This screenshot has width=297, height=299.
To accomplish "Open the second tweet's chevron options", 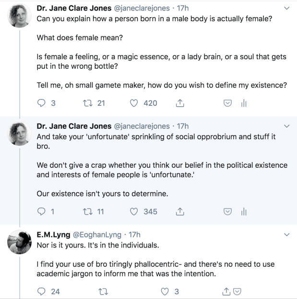I will 287,126.
